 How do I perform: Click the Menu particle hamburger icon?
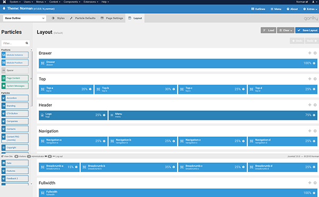112,115
